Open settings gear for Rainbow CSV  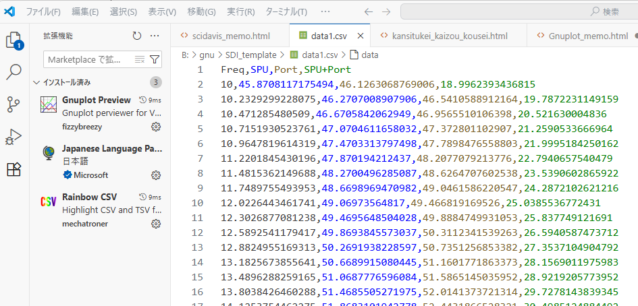(x=156, y=224)
